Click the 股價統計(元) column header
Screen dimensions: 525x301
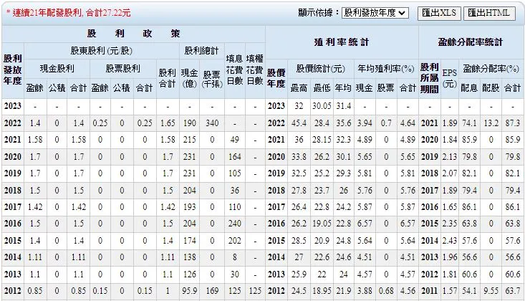click(x=320, y=69)
